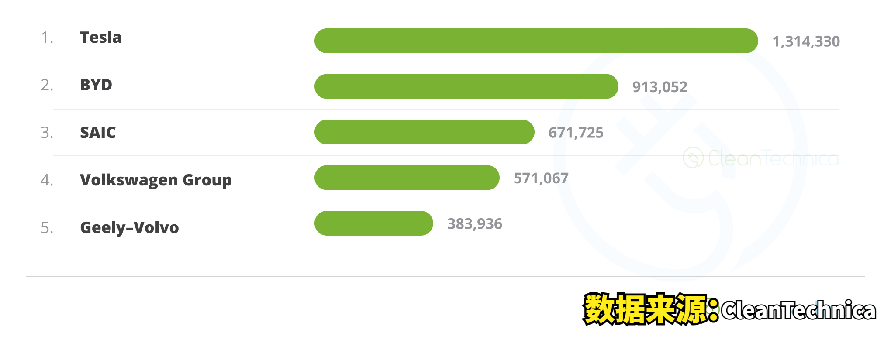Screen dimensions: 891x343
Task: Click rank number 1 beside Tesla
Action: (x=47, y=38)
